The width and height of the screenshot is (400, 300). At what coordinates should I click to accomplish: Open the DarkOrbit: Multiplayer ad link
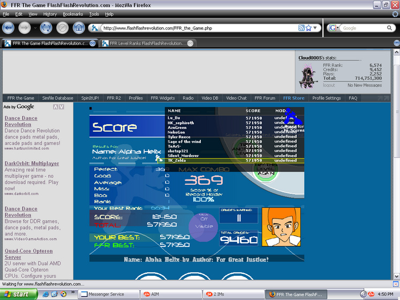32,163
